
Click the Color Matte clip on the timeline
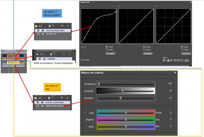[x=13, y=56]
